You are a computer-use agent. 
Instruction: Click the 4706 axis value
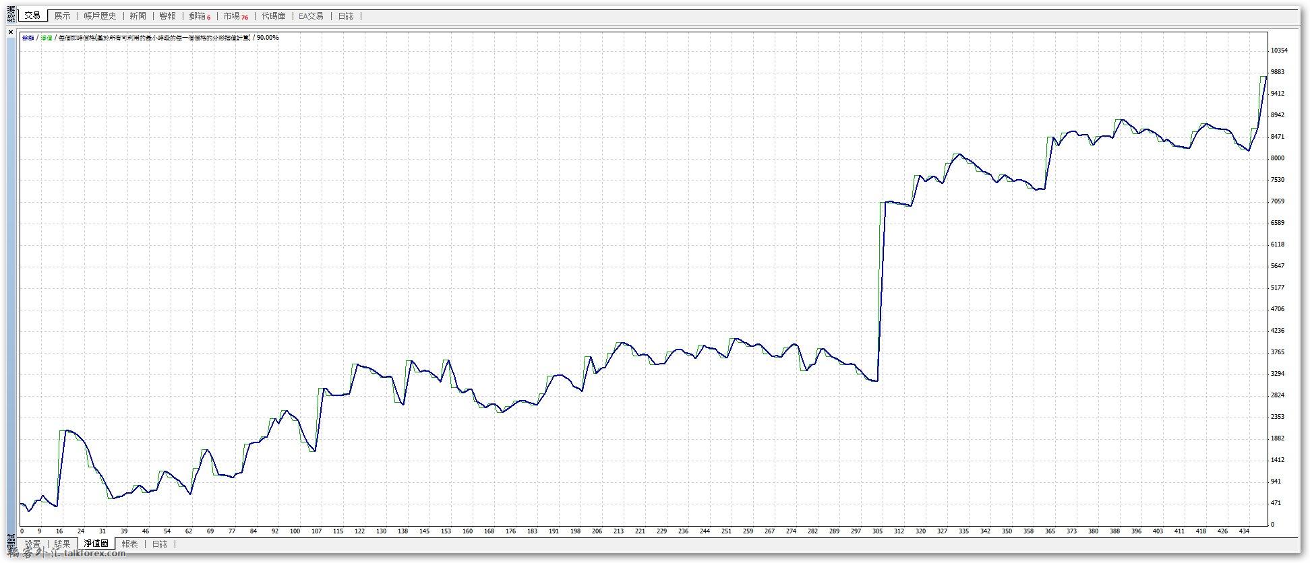point(1278,309)
